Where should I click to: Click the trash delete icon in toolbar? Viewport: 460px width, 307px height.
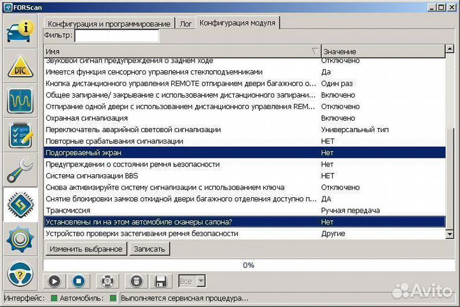(x=135, y=281)
